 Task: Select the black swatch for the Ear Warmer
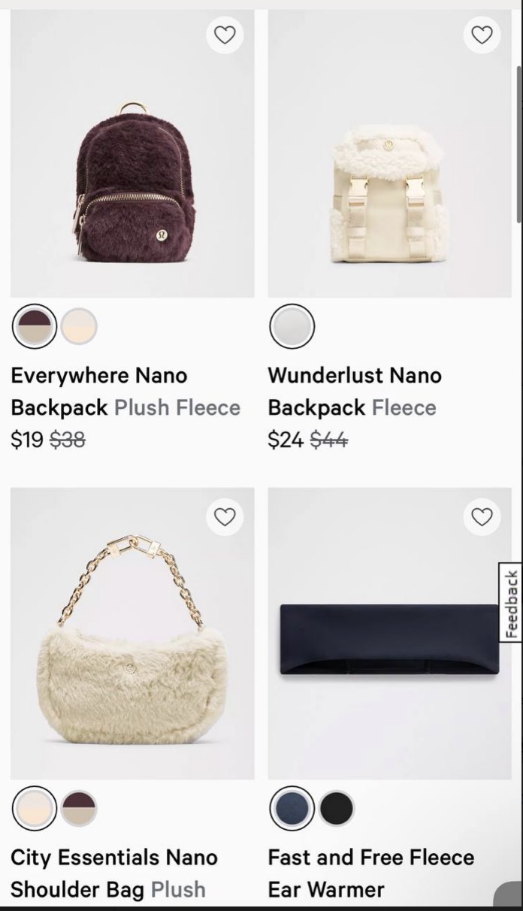[x=337, y=809]
